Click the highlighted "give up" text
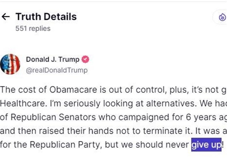Viewport: 227px width, 158px height. click(x=206, y=144)
